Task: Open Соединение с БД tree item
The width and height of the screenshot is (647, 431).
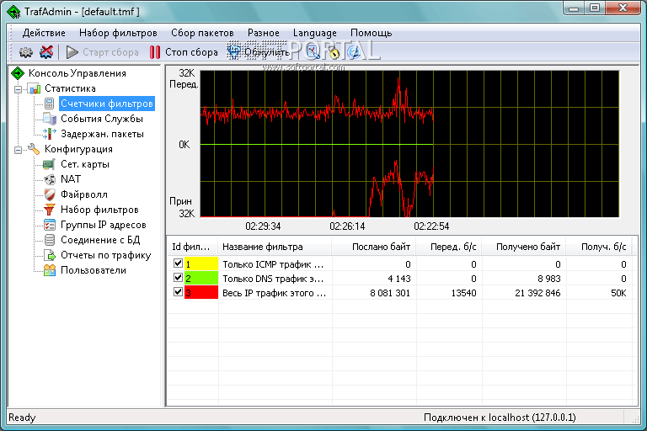Action: 100,240
